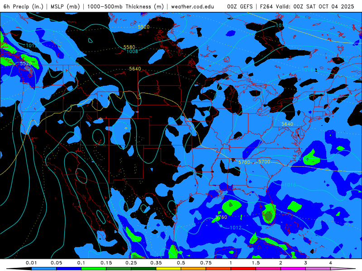This screenshot has height=271, width=362.
Task: Click the 5520 label over northern Canada
Action: (x=143, y=27)
